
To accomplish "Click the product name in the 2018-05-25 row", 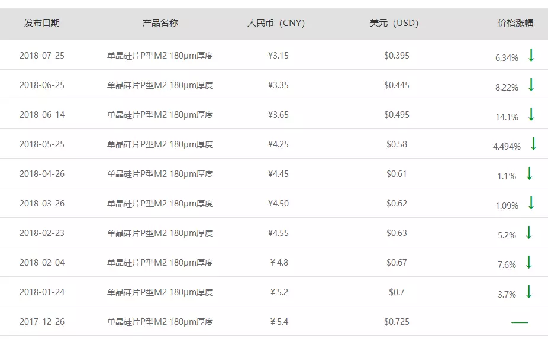I will (160, 144).
